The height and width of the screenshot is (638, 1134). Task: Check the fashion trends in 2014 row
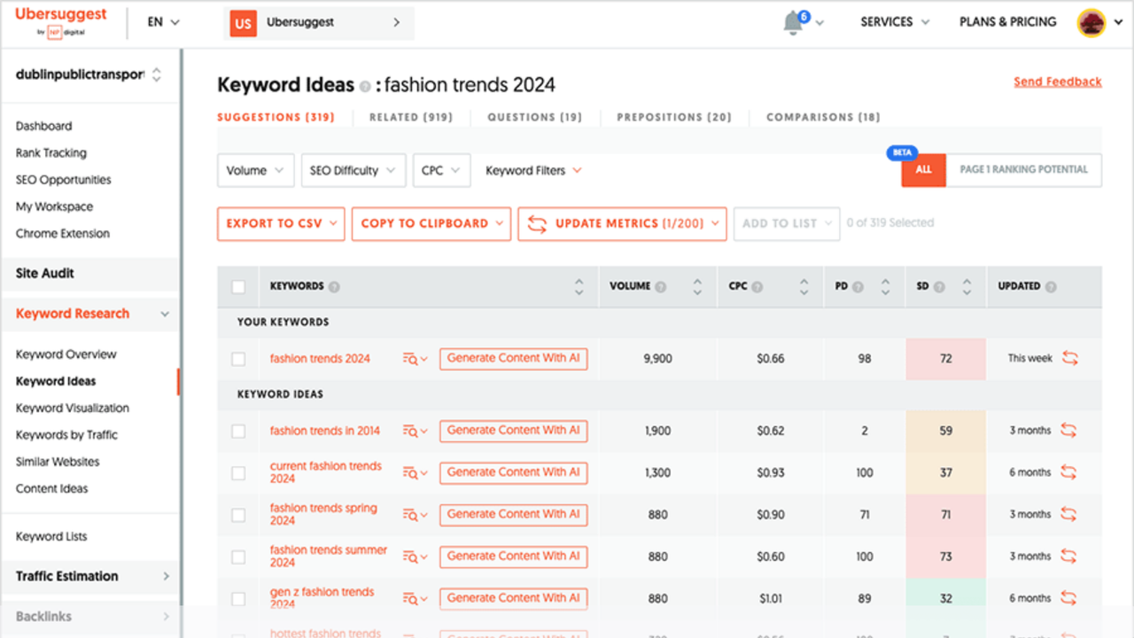237,432
